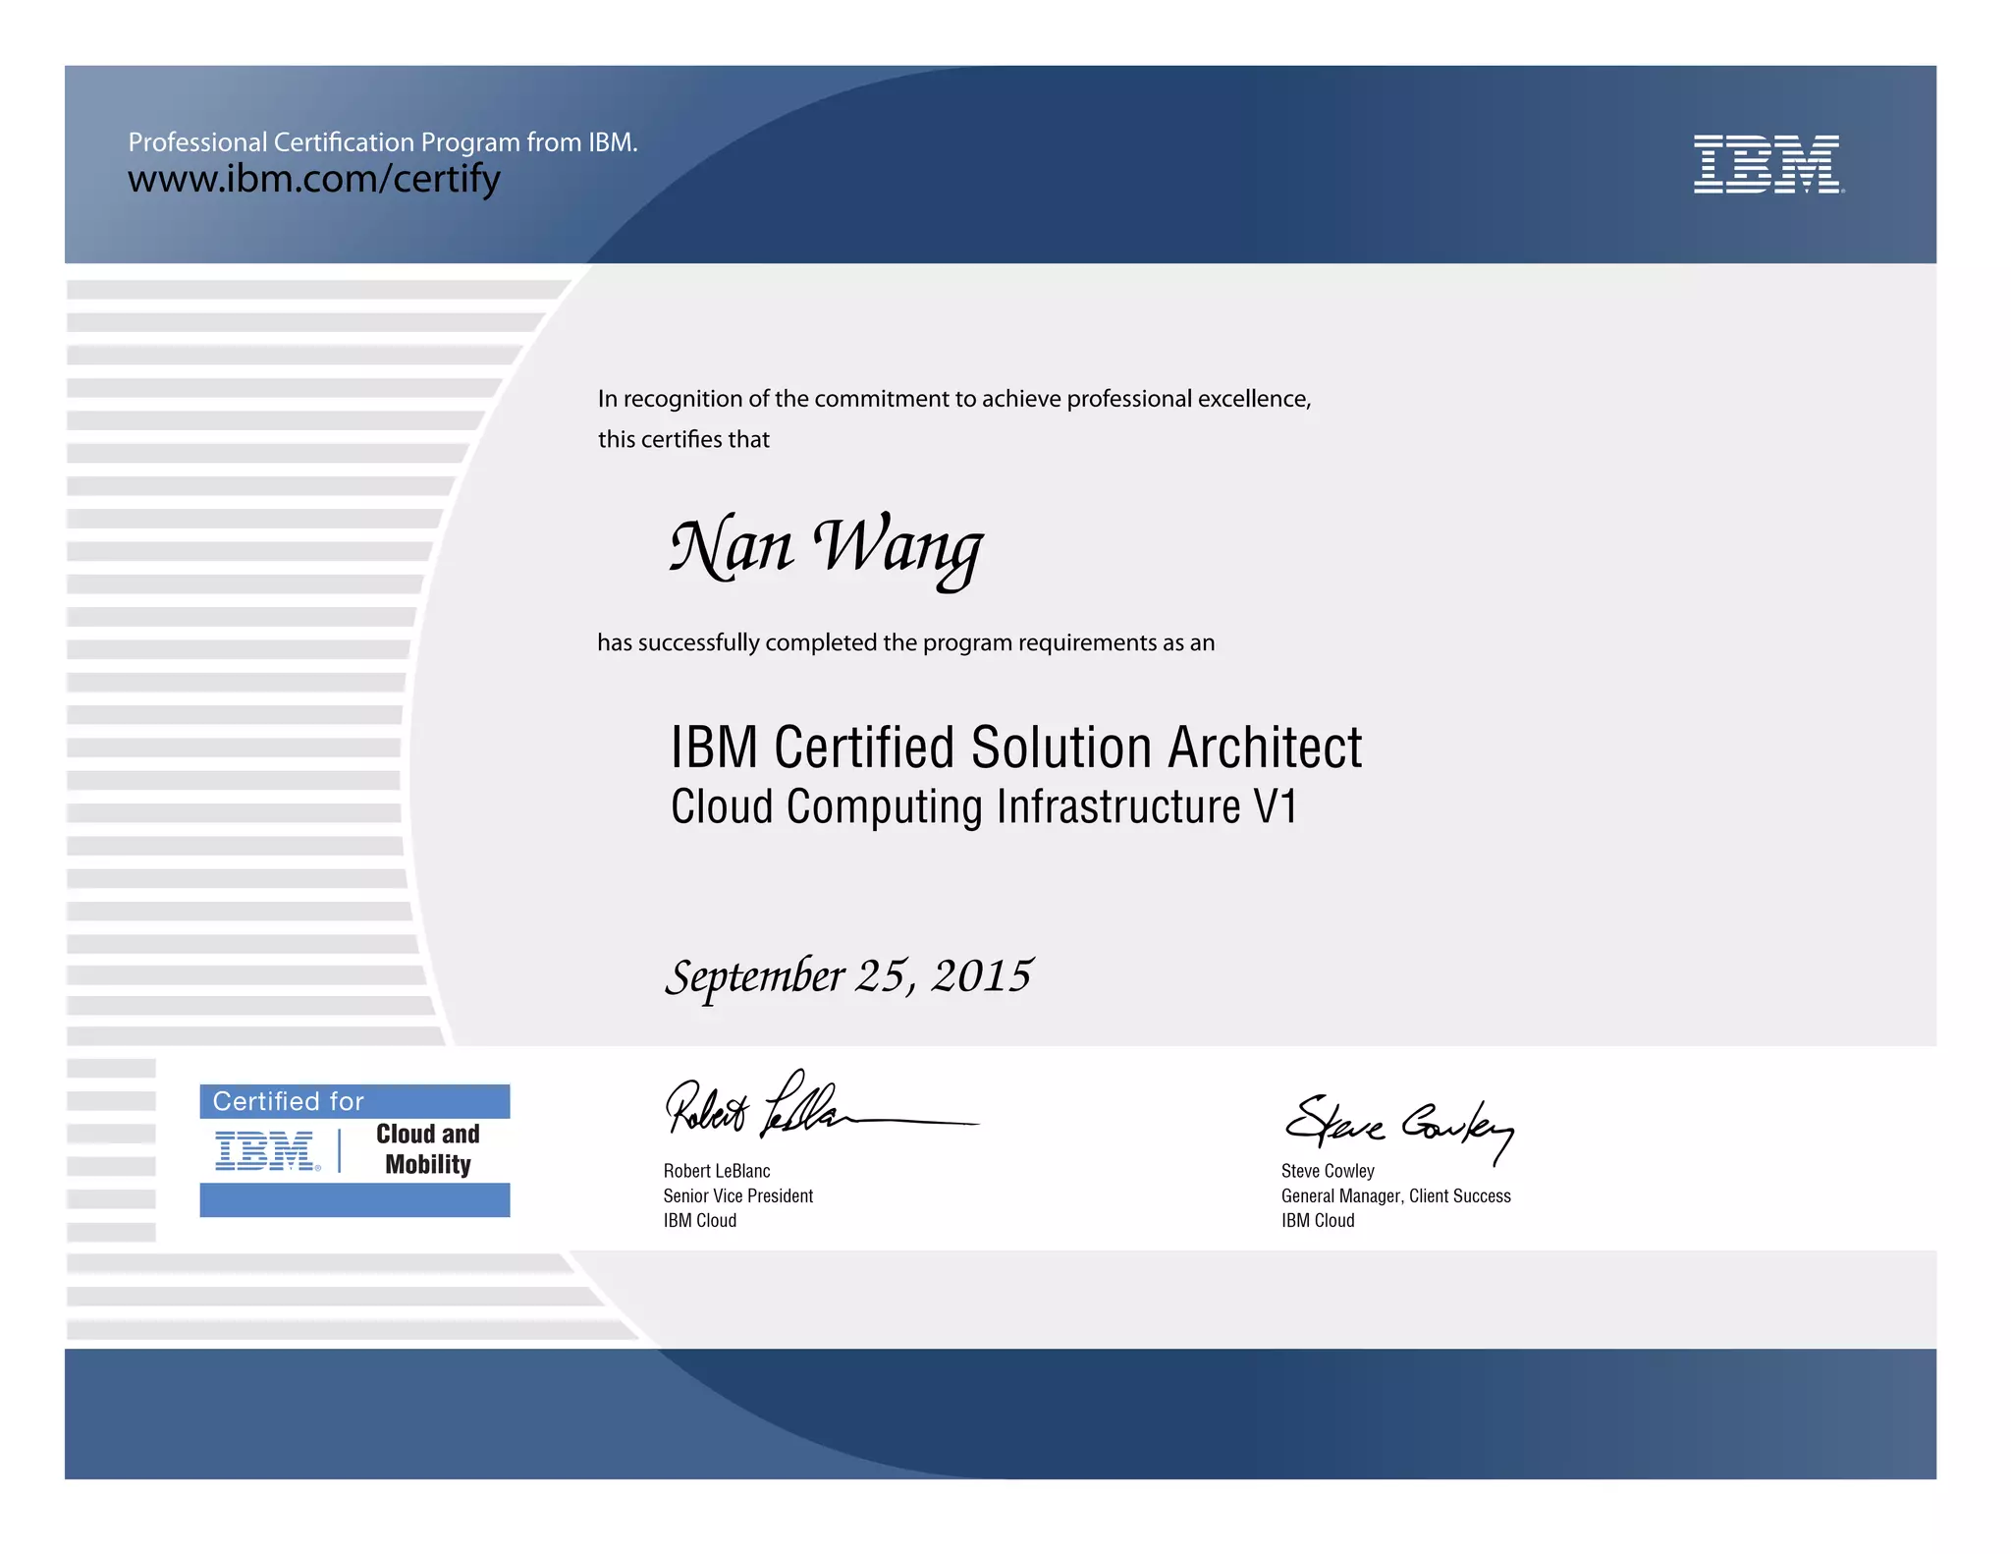Click 'has successfully completed the program' sentence
Viewport: 2011px width, 1554px height.
[x=905, y=642]
